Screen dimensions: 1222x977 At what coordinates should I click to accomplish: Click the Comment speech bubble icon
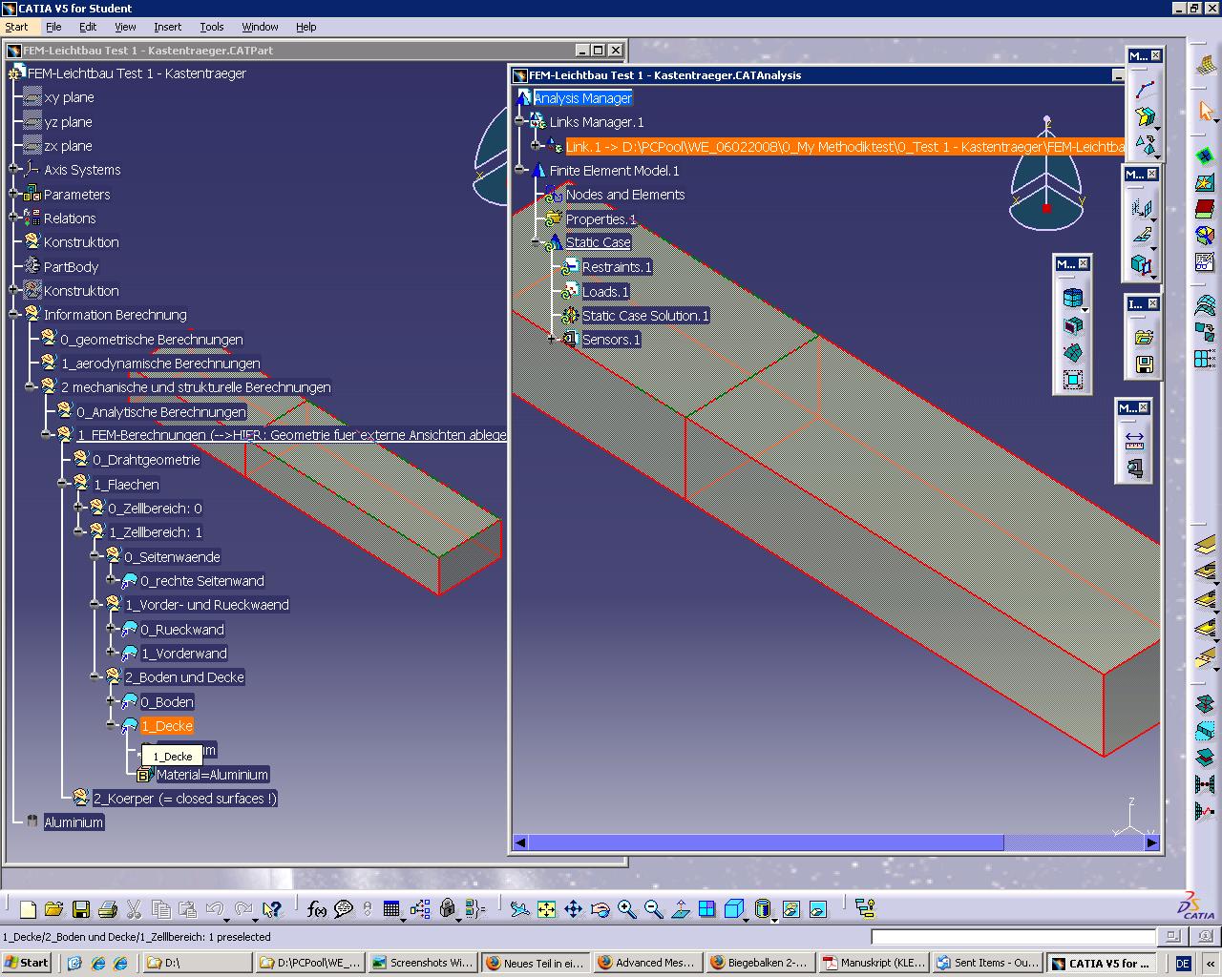[x=344, y=909]
